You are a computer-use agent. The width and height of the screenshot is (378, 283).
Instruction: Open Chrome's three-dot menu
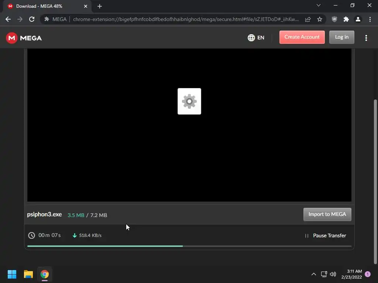[x=370, y=19]
